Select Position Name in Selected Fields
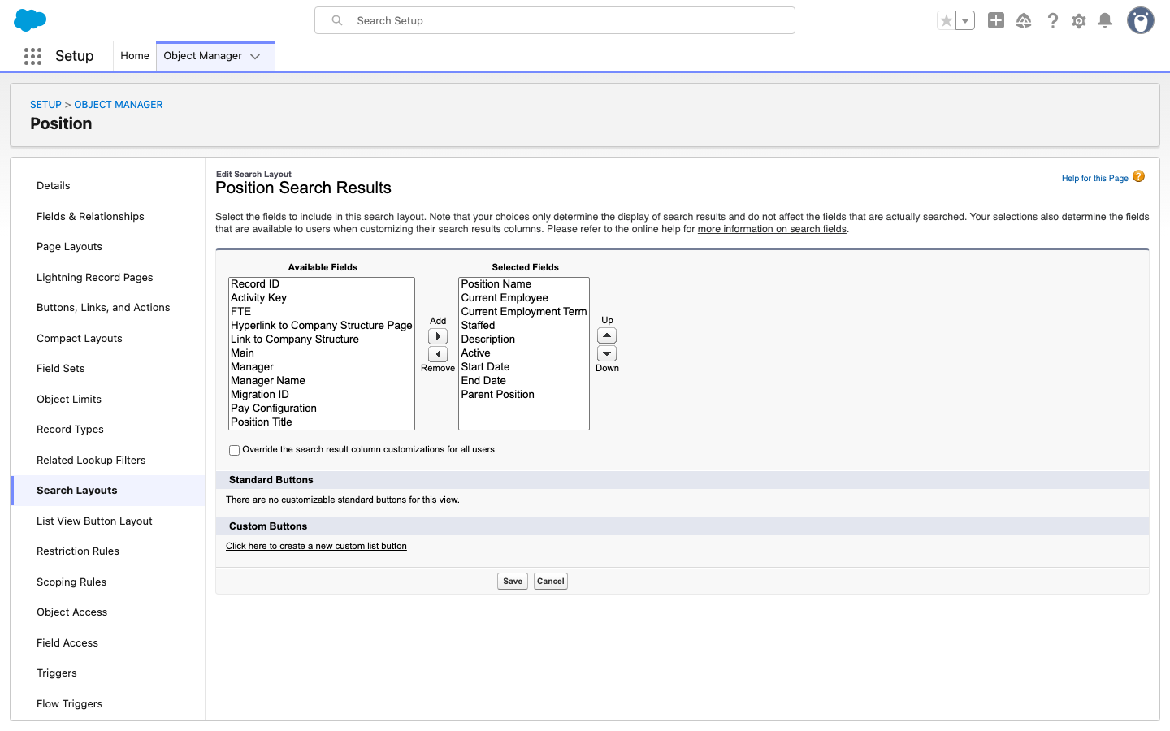1170x731 pixels. tap(524, 284)
